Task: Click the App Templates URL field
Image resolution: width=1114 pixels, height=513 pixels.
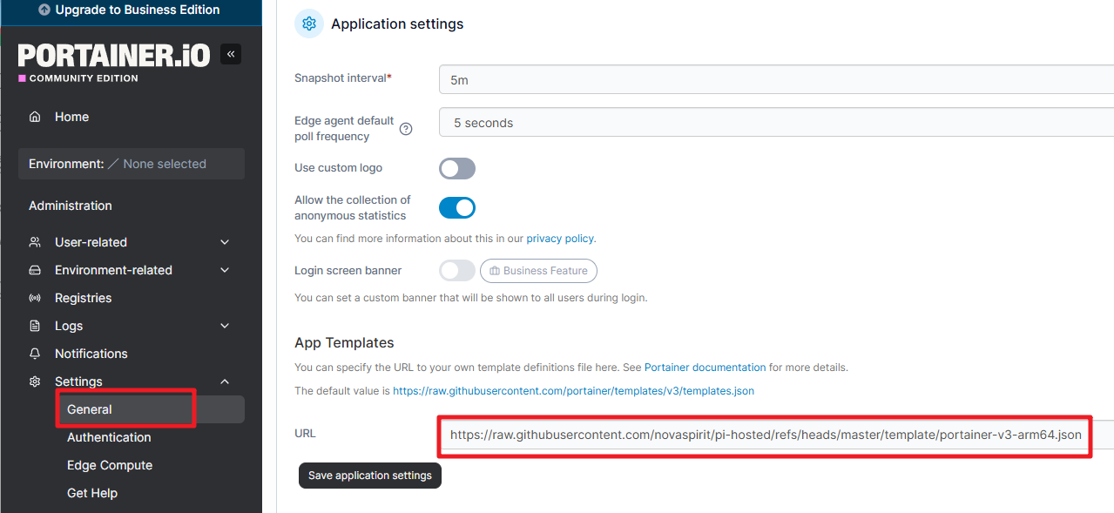Action: coord(776,435)
